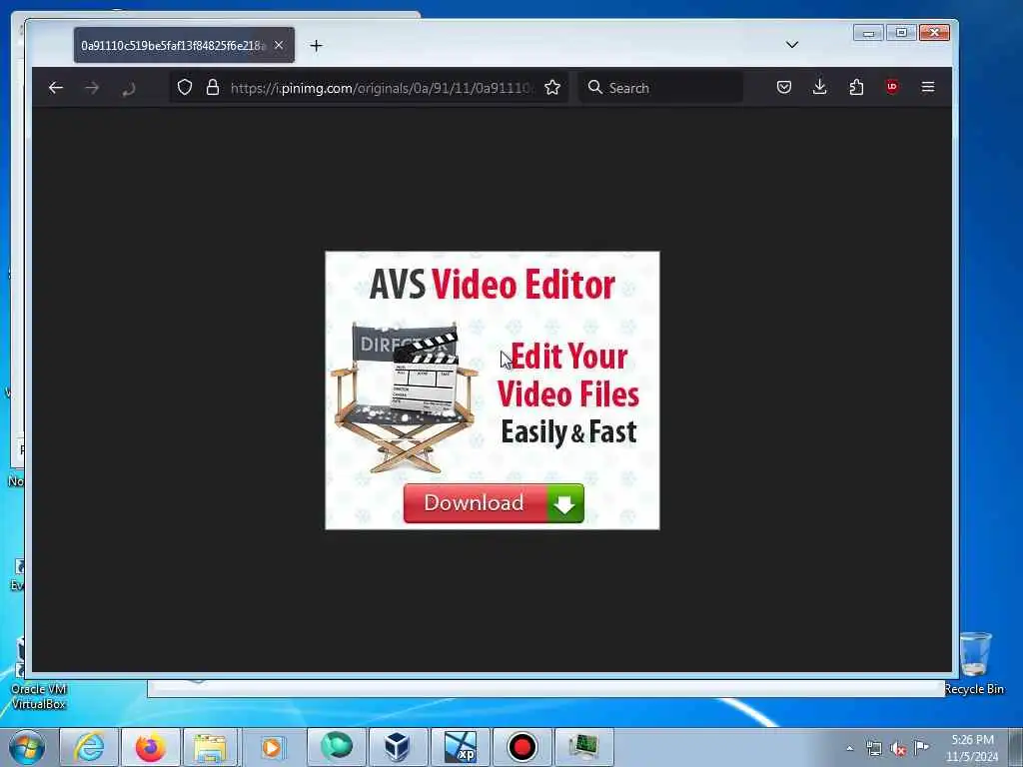Image resolution: width=1023 pixels, height=767 pixels.
Task: Select the Recycle Bin desktop icon
Action: (974, 663)
